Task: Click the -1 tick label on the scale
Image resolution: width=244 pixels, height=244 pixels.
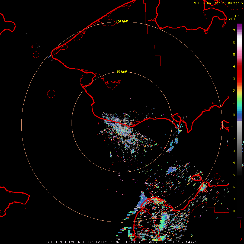Action: pos(233,127)
